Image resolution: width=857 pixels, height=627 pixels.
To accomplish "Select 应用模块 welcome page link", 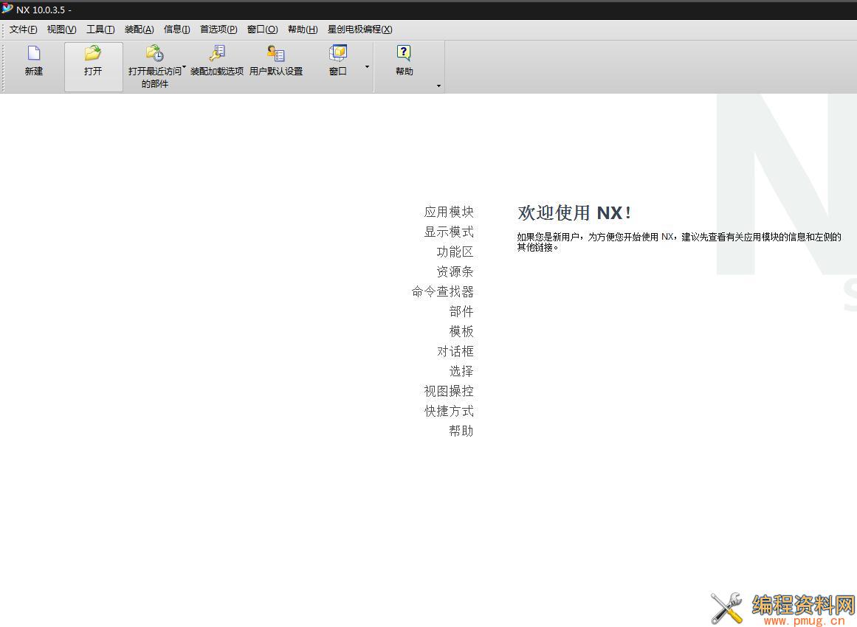I will point(449,212).
